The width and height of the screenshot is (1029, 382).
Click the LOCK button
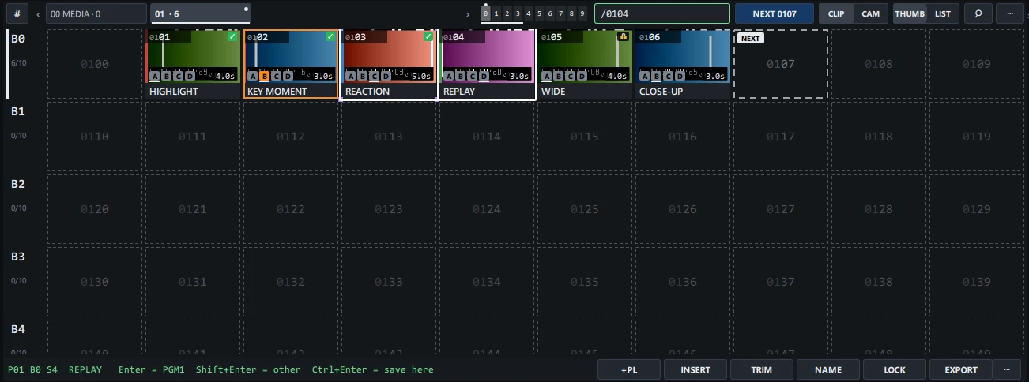point(895,369)
